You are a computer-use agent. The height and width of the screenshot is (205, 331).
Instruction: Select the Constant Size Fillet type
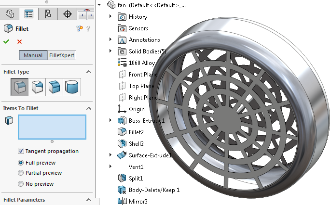[19, 87]
